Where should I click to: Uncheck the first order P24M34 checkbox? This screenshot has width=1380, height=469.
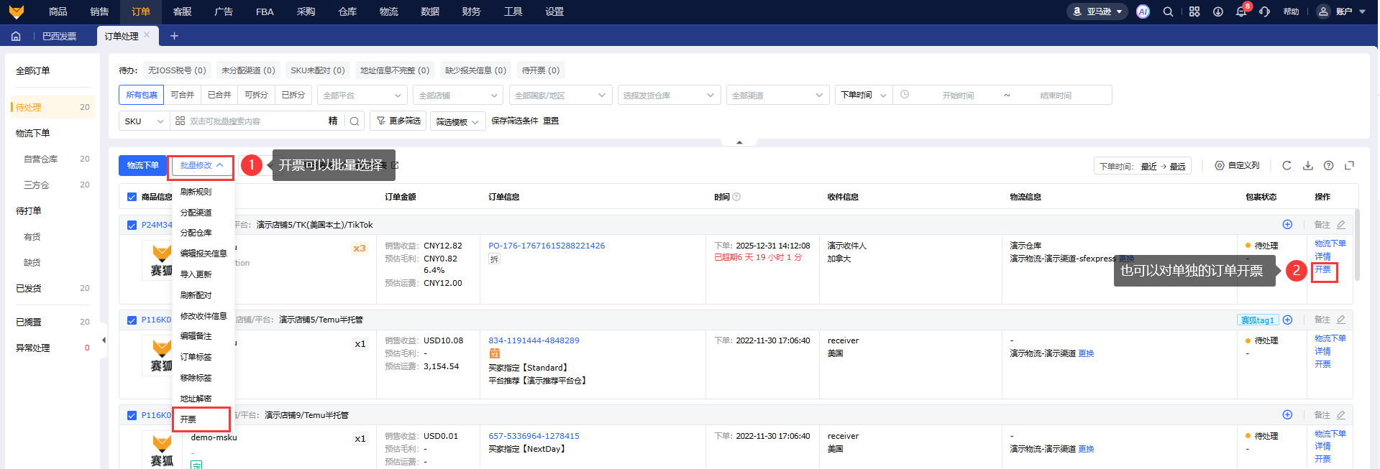132,225
